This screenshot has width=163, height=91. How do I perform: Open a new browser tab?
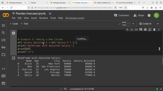click(139, 3)
